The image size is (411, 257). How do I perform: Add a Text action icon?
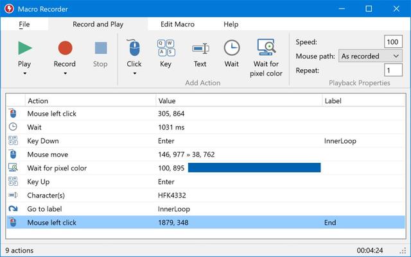(x=200, y=49)
